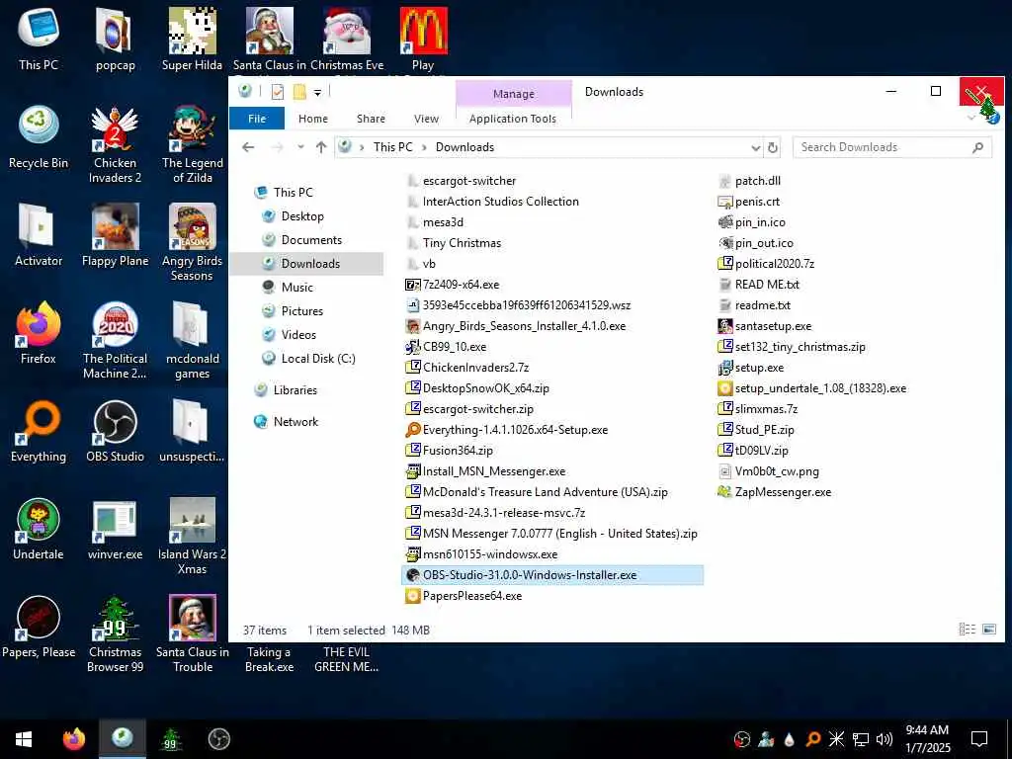Select the Everything desktop search shortcut
Viewport: 1012px width, 759px height.
tap(39, 431)
